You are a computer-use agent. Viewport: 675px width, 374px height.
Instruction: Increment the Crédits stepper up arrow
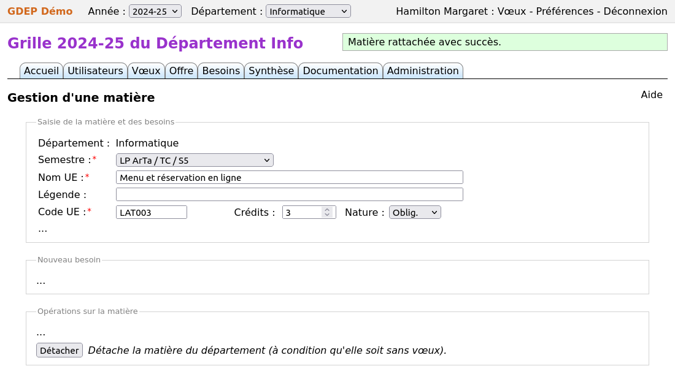pyautogui.click(x=327, y=210)
